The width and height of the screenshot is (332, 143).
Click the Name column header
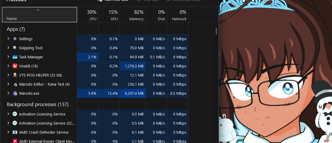pyautogui.click(x=39, y=15)
